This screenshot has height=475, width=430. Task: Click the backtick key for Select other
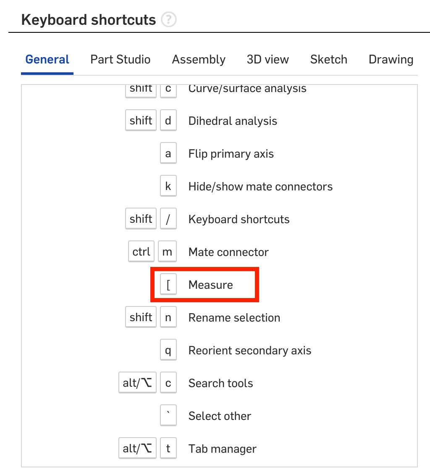pos(168,416)
